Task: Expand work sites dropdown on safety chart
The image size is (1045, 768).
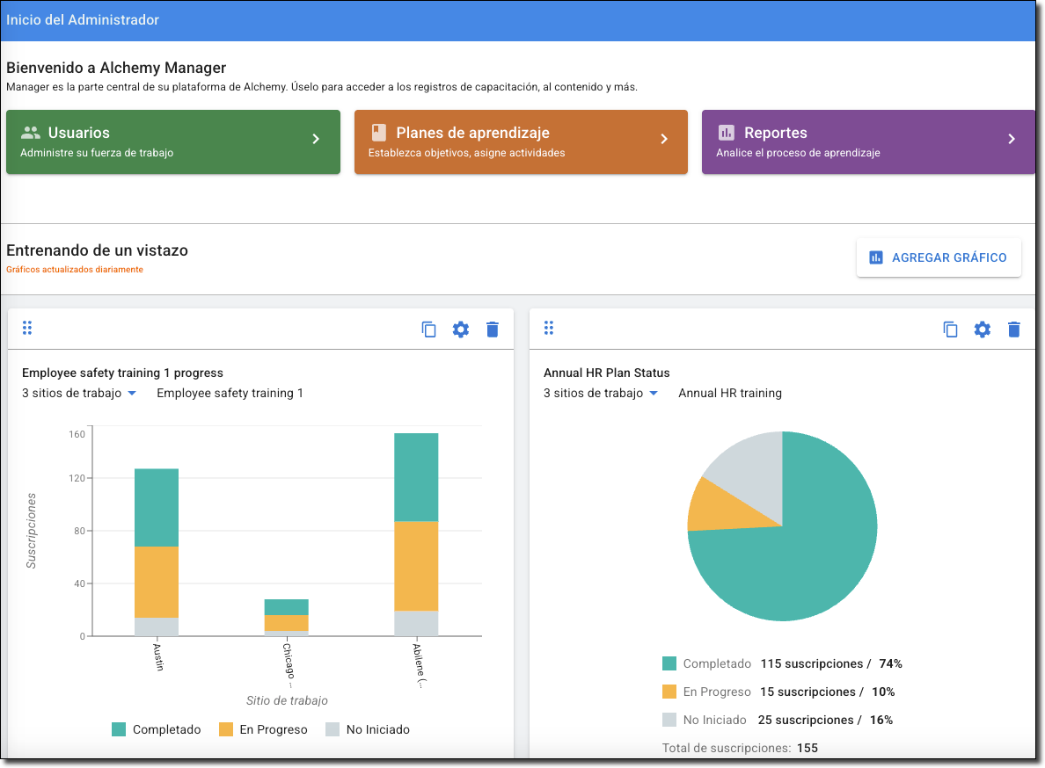Action: pyautogui.click(x=132, y=394)
